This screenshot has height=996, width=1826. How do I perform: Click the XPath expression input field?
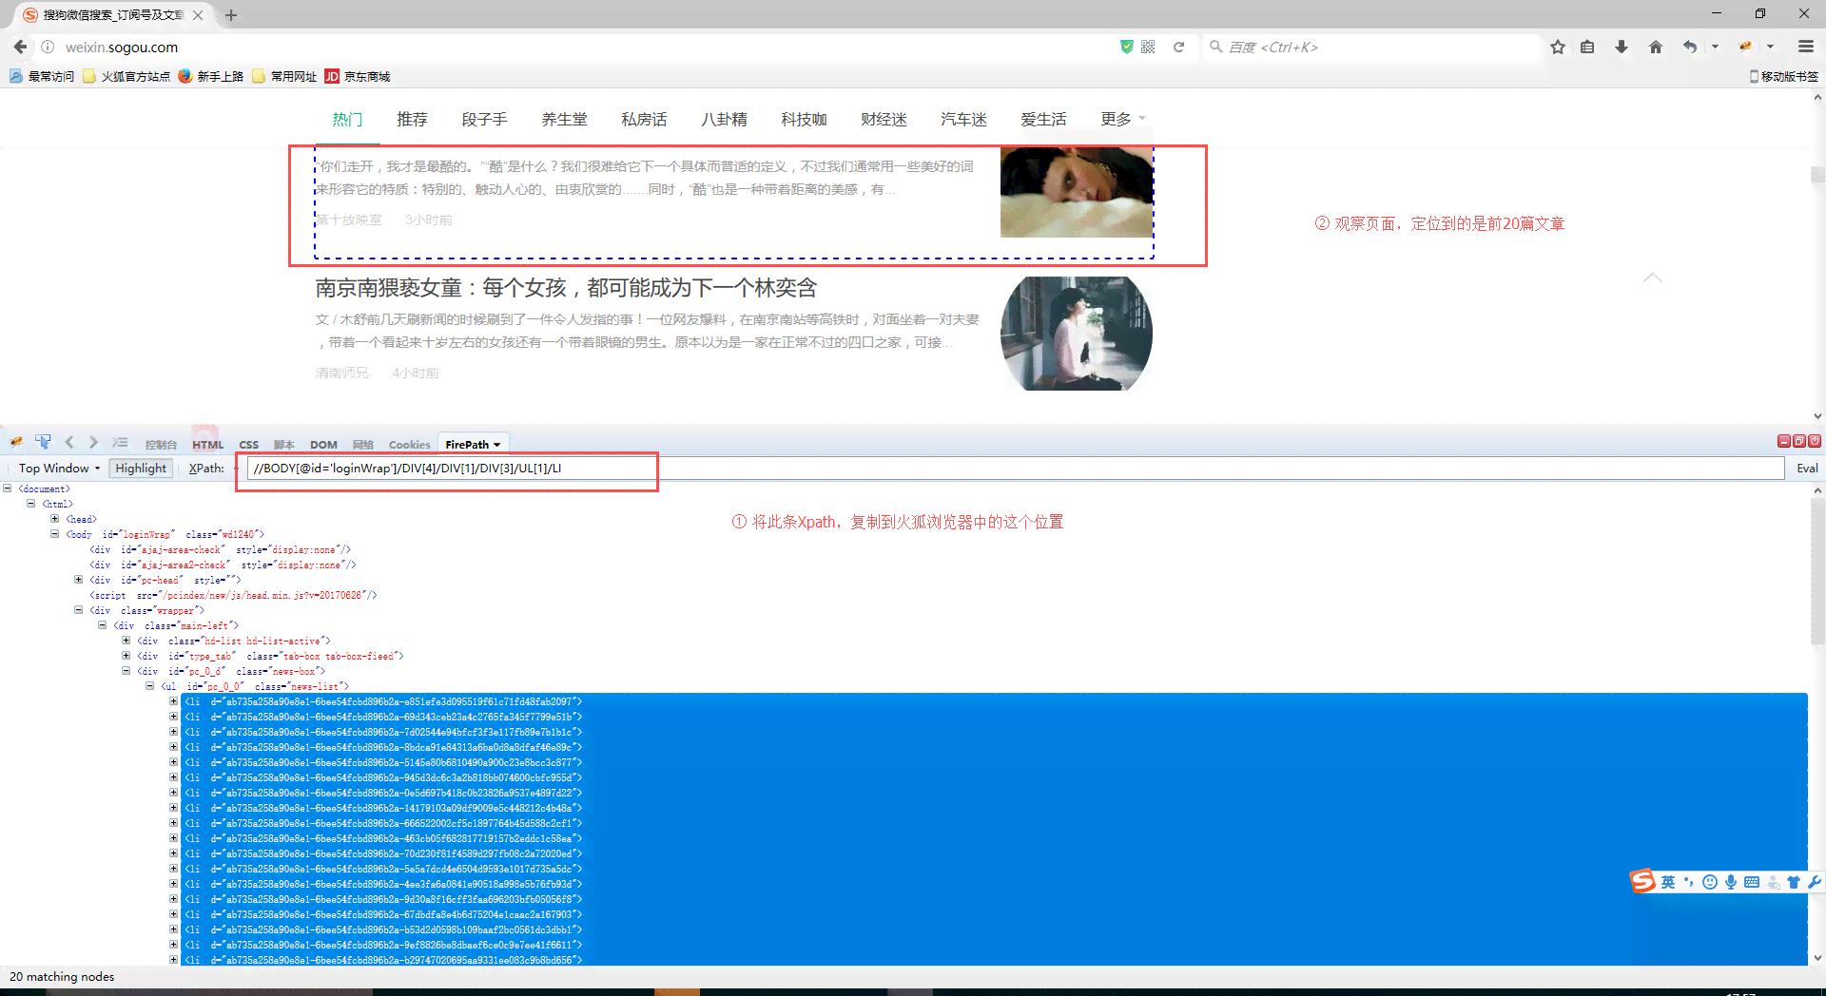click(1015, 468)
